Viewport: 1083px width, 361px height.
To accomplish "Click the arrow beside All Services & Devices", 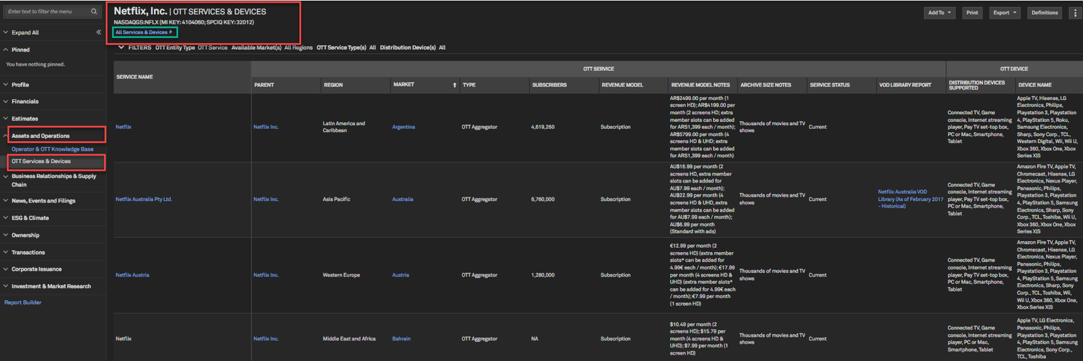I will coord(171,32).
